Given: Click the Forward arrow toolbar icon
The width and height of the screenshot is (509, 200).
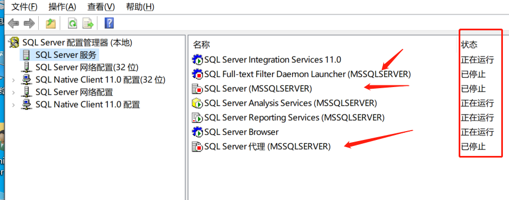Looking at the screenshot, I should click(x=29, y=23).
